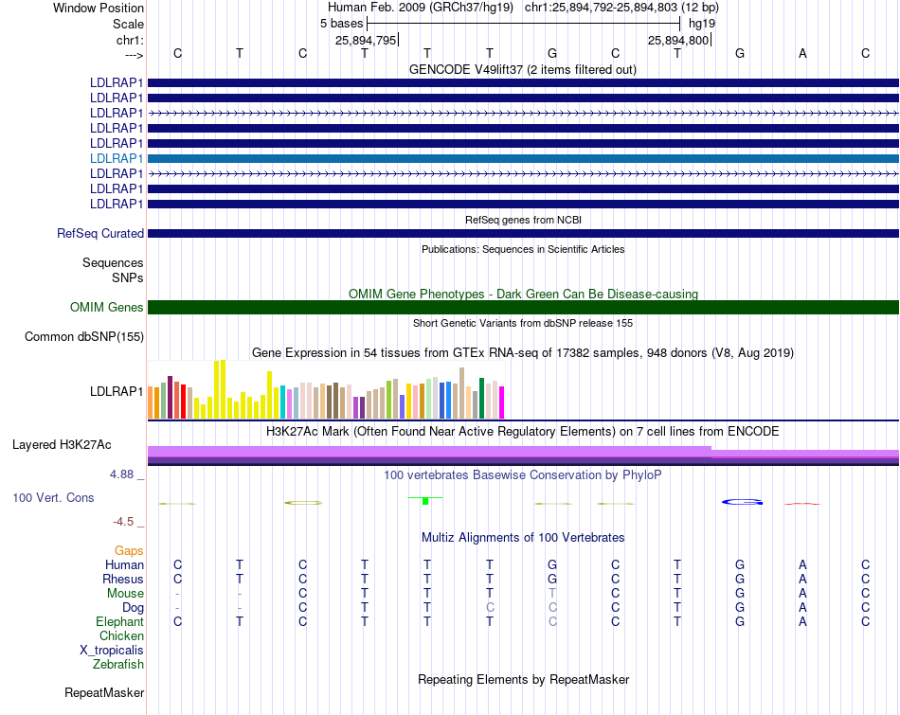
Task: Click the light-blue LDLRAP1 transcript bar
Action: tap(523, 158)
